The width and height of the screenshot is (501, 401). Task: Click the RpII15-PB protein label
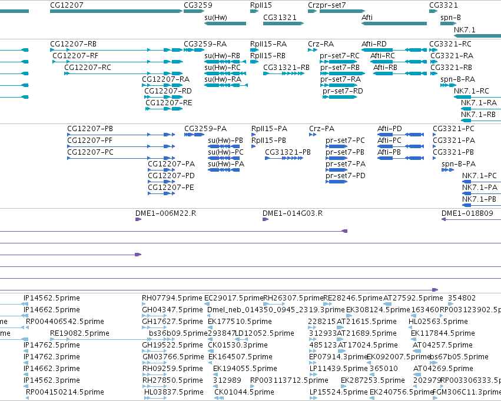point(268,141)
